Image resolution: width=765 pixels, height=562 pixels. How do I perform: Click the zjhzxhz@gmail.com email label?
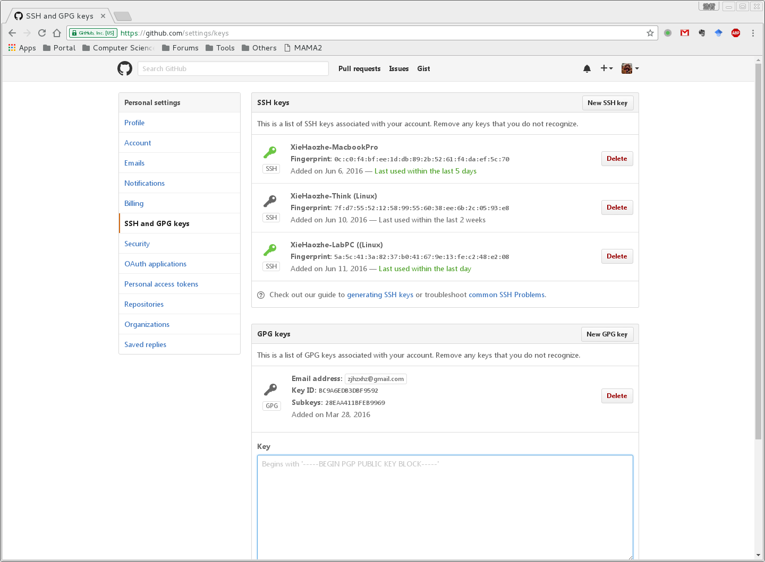[x=376, y=379]
